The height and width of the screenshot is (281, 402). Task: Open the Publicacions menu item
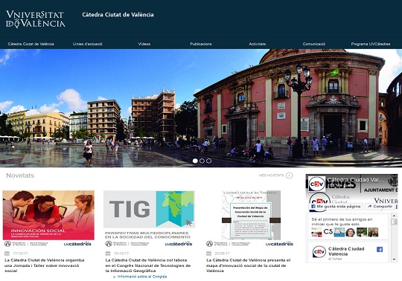pyautogui.click(x=201, y=44)
